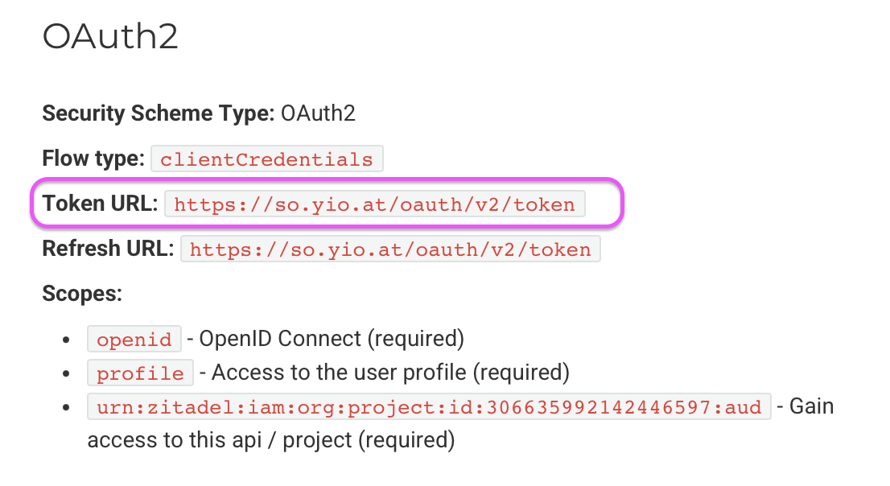Select the OAuth2 scheme type value

318,113
